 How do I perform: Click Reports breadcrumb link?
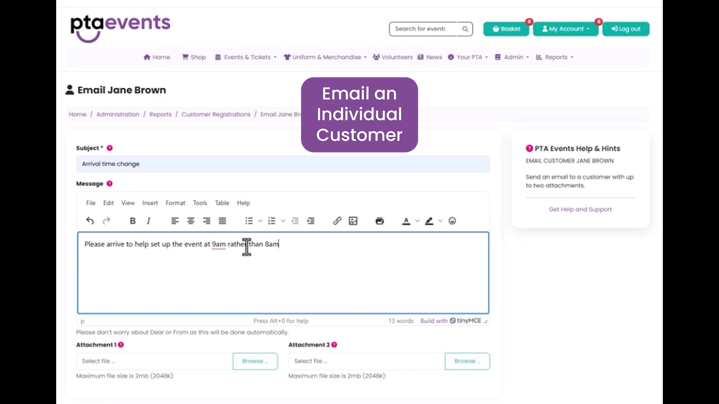click(x=160, y=114)
